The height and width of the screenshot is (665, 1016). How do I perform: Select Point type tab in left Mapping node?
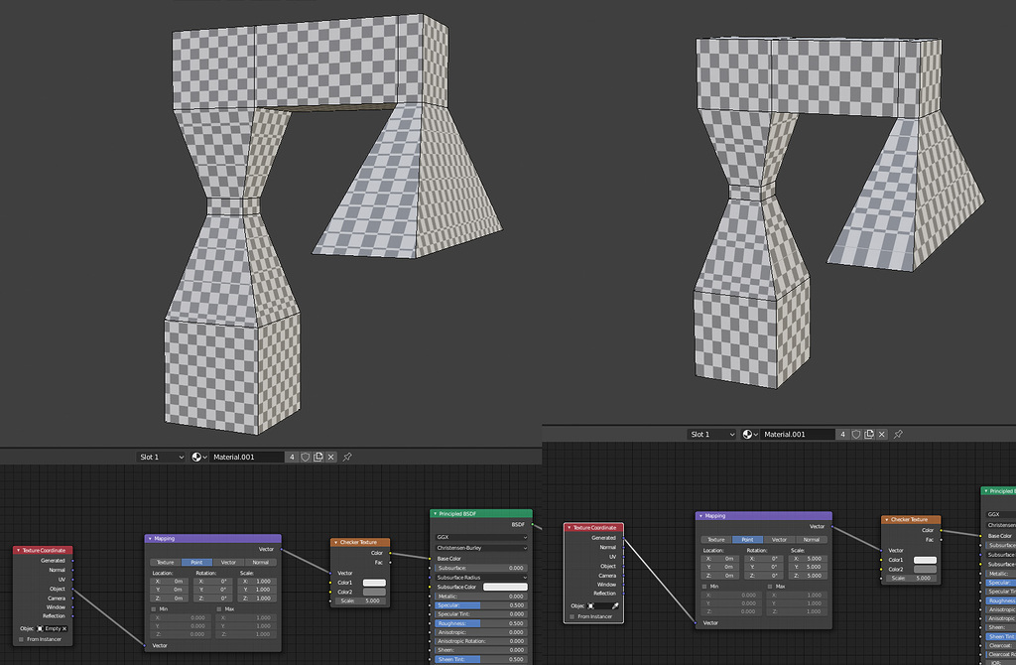coord(197,562)
